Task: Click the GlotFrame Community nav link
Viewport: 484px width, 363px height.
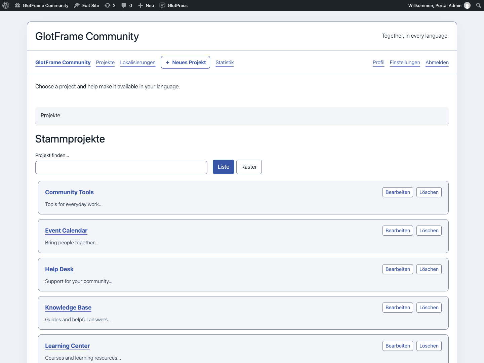Action: click(x=63, y=63)
